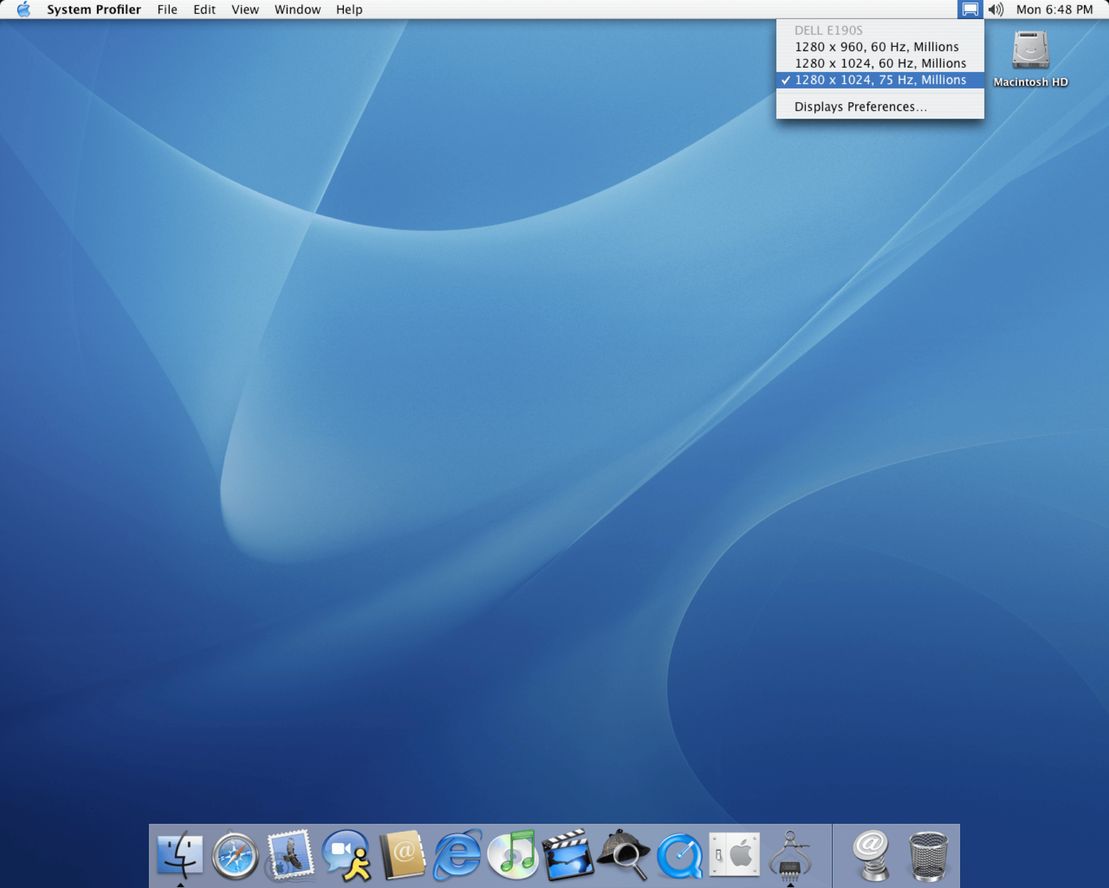Open the System Profiler application menu
The width and height of the screenshot is (1109, 888).
tap(94, 9)
